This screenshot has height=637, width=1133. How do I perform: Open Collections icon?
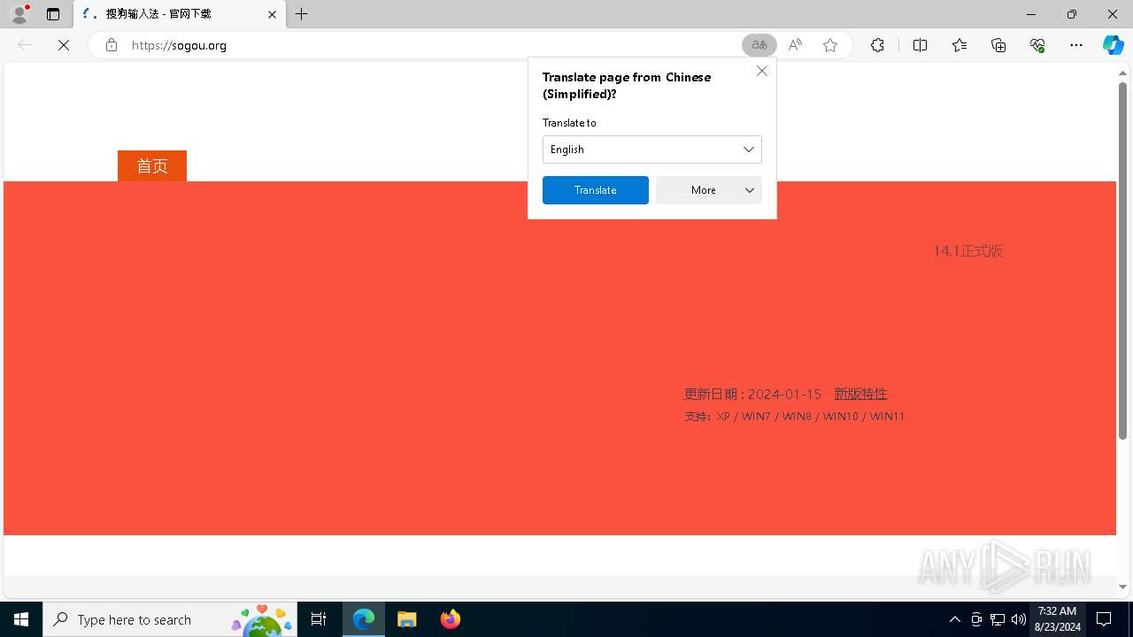click(998, 45)
